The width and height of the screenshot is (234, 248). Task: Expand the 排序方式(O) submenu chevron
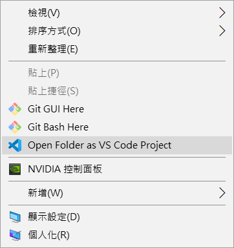[222, 31]
